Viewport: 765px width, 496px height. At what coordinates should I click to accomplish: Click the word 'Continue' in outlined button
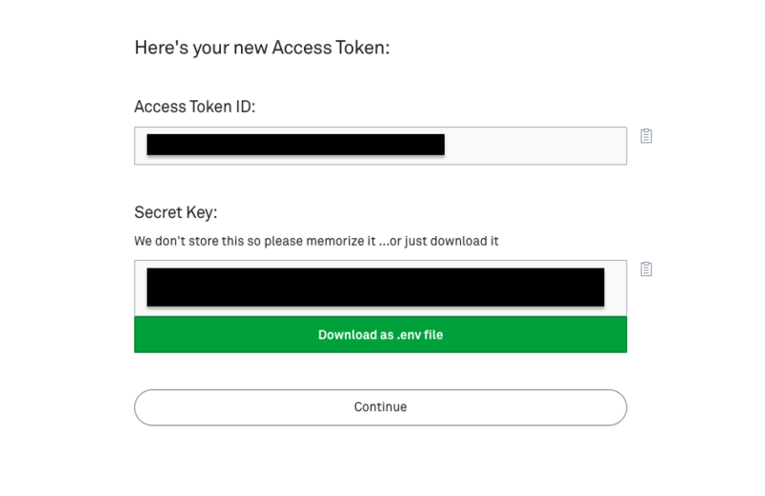point(381,407)
